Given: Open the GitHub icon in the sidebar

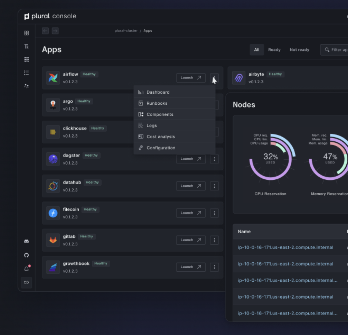Looking at the screenshot, I should [26, 255].
